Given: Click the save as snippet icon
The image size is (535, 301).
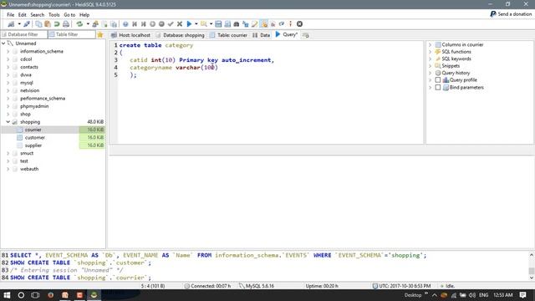Looking at the screenshot, I should (227, 24).
